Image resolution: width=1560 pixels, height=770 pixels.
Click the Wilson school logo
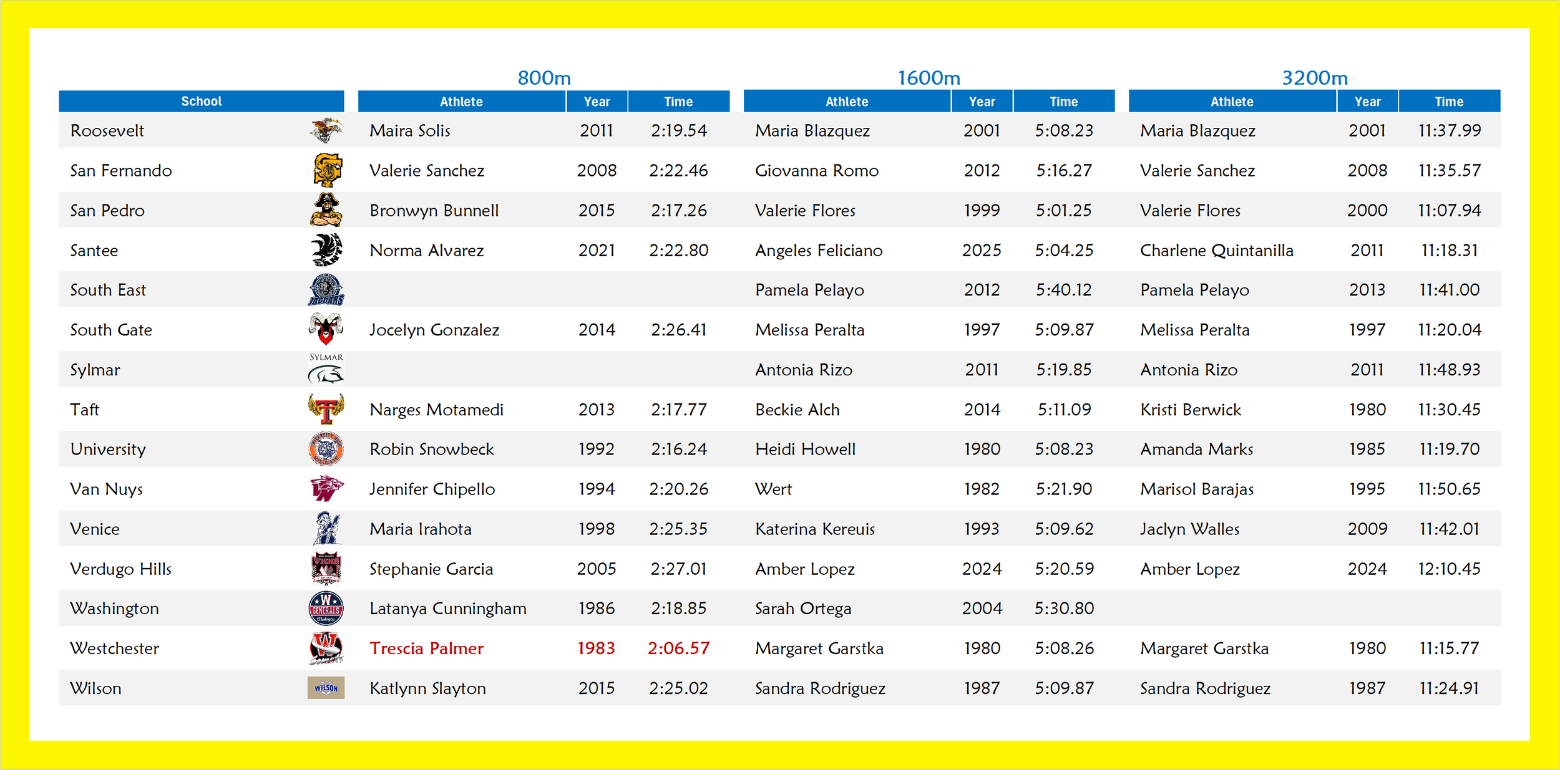326,688
